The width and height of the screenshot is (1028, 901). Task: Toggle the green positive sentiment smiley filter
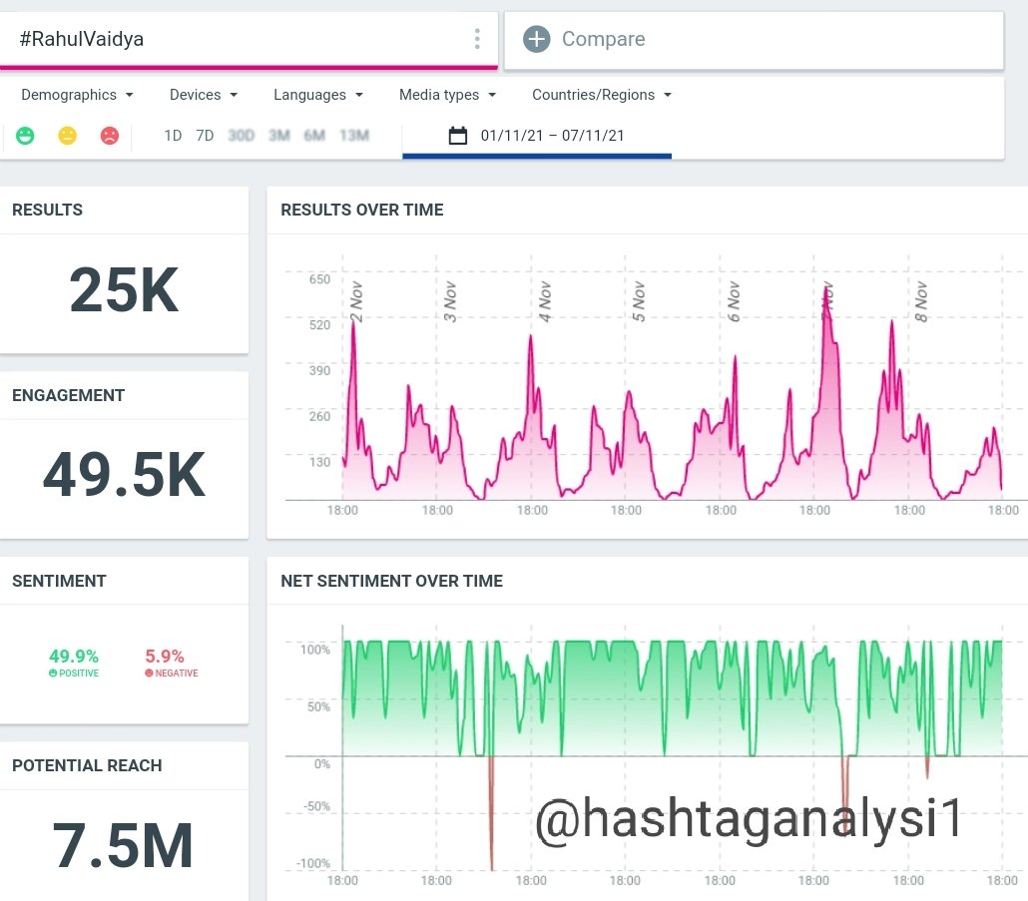pos(25,136)
